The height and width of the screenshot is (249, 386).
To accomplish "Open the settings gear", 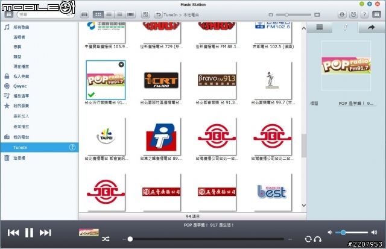I will click(x=342, y=14).
